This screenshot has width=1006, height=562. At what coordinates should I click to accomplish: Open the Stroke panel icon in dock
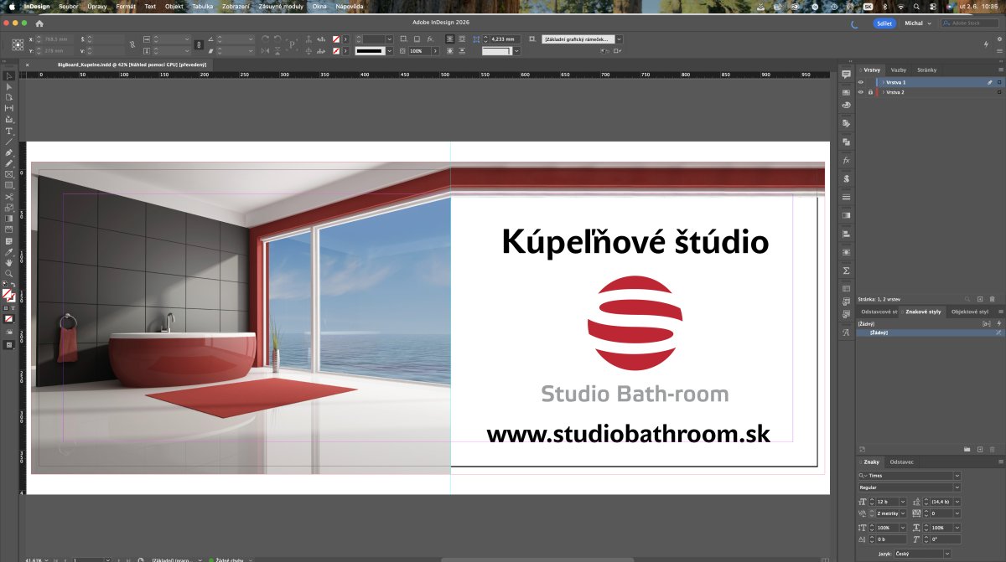847,197
